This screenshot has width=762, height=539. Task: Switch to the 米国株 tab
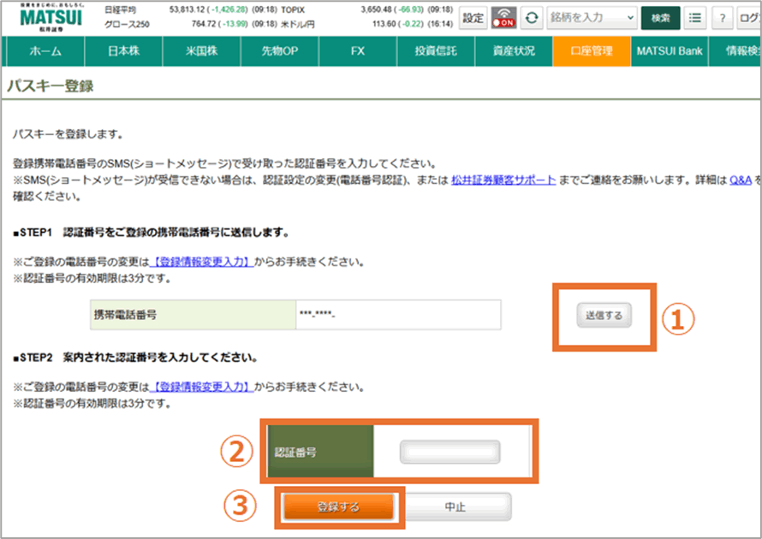(201, 51)
